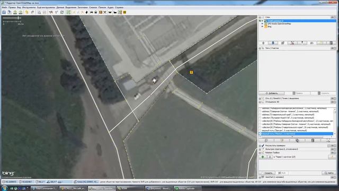This screenshot has height=191, width=339.
Task: Click the leftmost icon below relations list
Action: pyautogui.click(x=266, y=141)
